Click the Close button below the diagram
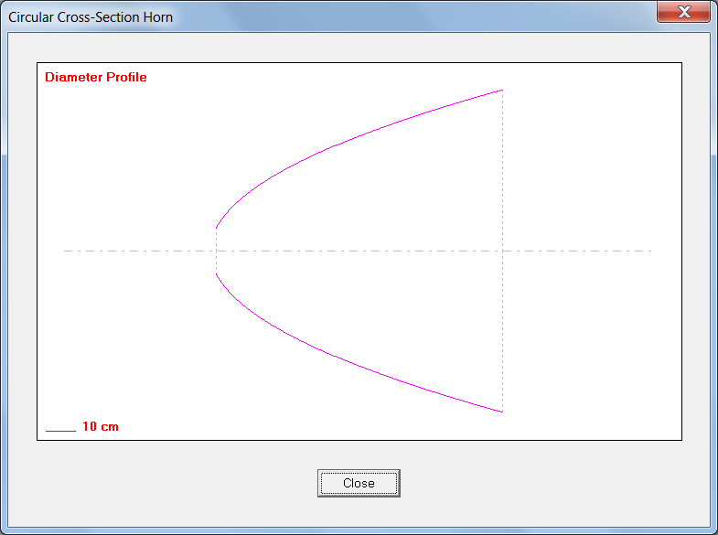Image resolution: width=718 pixels, height=535 pixels. tap(359, 483)
